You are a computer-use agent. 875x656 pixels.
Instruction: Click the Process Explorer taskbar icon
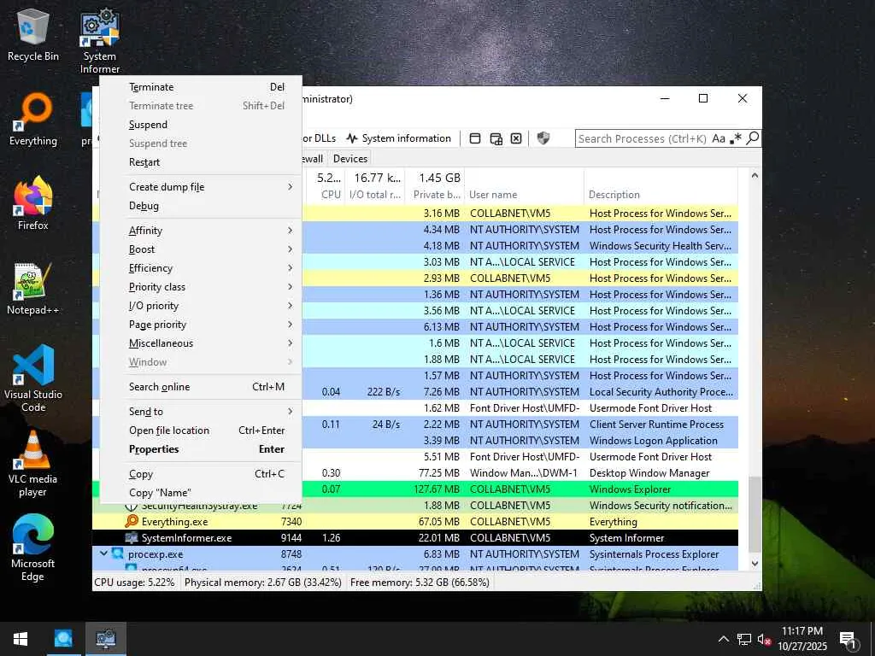pyautogui.click(x=63, y=639)
